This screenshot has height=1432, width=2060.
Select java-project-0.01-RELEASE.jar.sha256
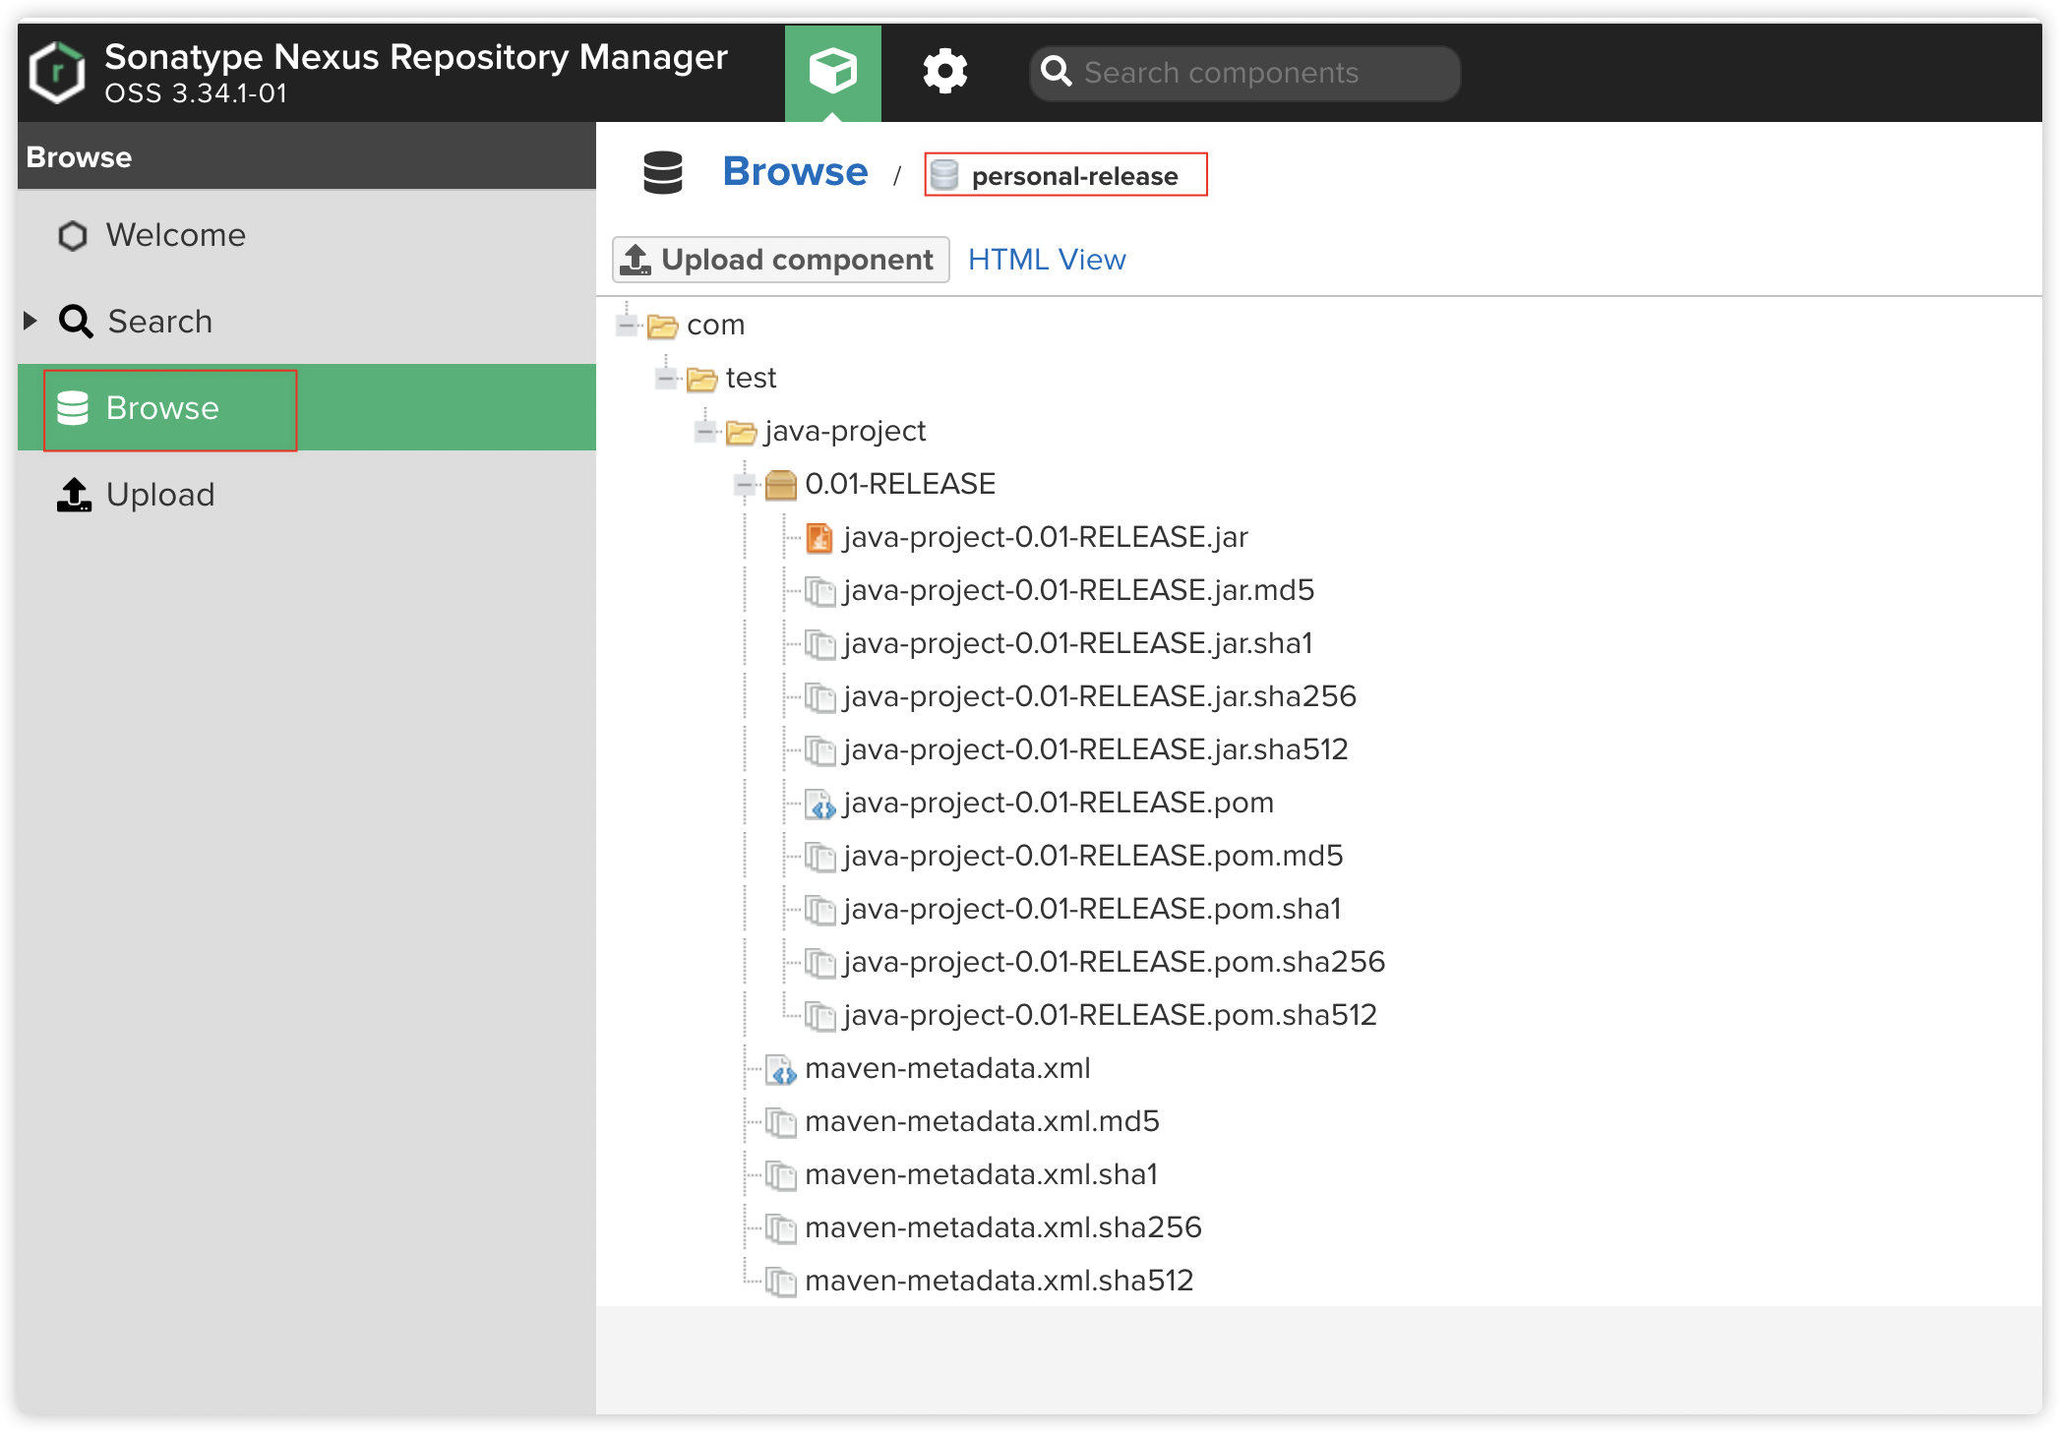click(1099, 696)
